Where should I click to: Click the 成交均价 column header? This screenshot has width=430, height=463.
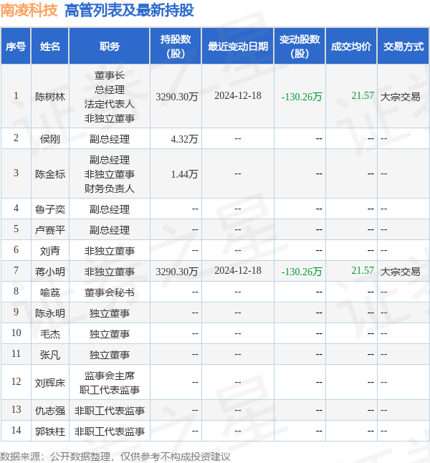(351, 47)
